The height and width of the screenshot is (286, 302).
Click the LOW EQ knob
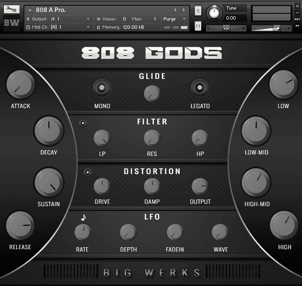click(x=283, y=84)
